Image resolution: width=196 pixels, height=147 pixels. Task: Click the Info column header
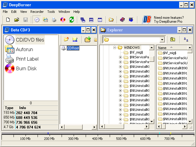(x=23, y=108)
